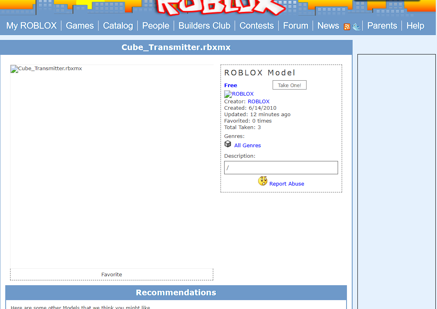Open the Help page
The image size is (437, 309).
click(x=415, y=26)
